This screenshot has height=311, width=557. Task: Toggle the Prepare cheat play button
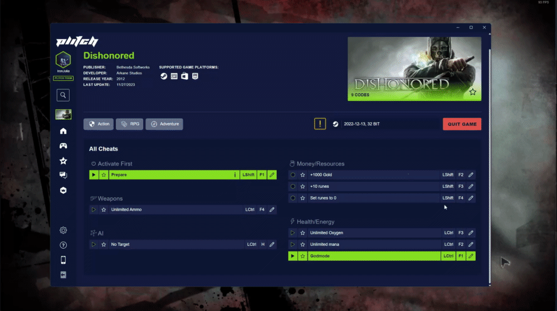[x=94, y=175]
